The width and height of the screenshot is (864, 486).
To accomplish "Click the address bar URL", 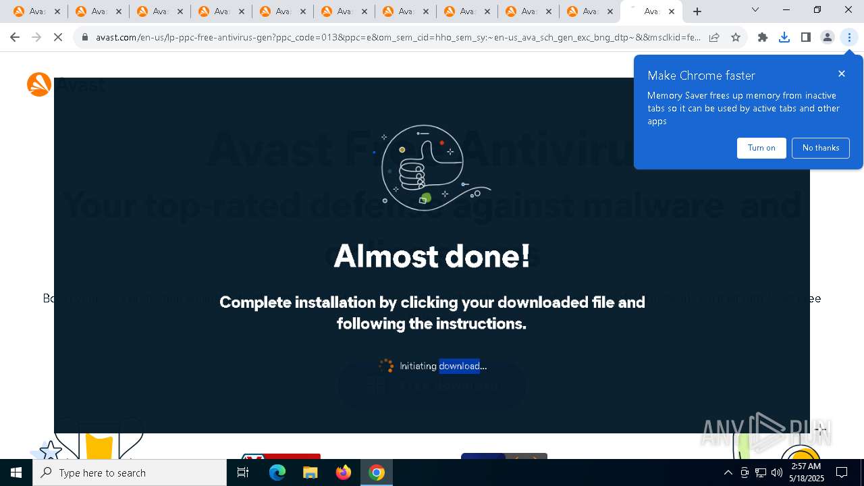I will pos(398,38).
